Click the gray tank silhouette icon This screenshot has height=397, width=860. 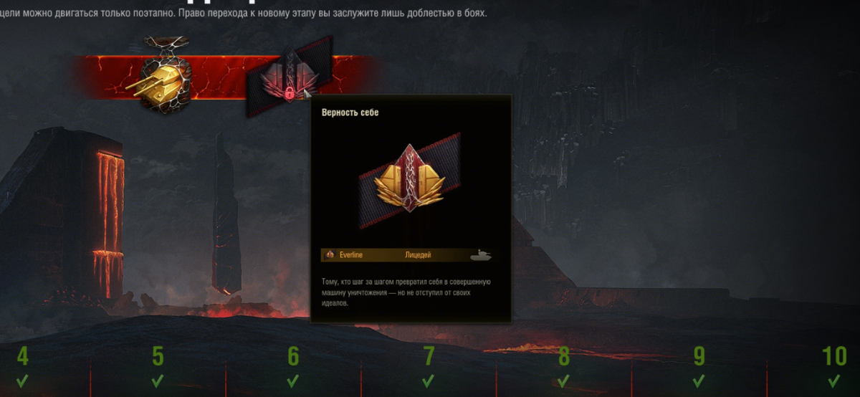coord(479,254)
